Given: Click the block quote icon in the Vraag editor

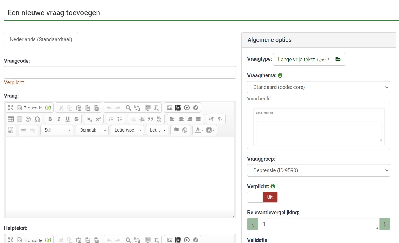Looking at the screenshot, I should pyautogui.click(x=150, y=119).
